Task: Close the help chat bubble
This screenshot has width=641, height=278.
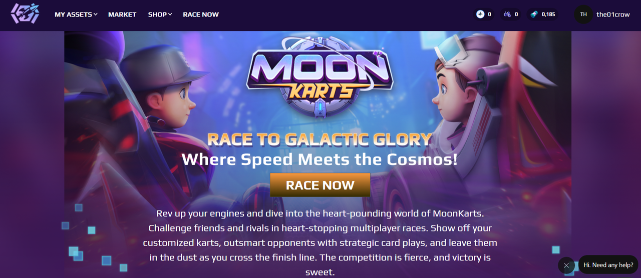Action: pos(566,265)
